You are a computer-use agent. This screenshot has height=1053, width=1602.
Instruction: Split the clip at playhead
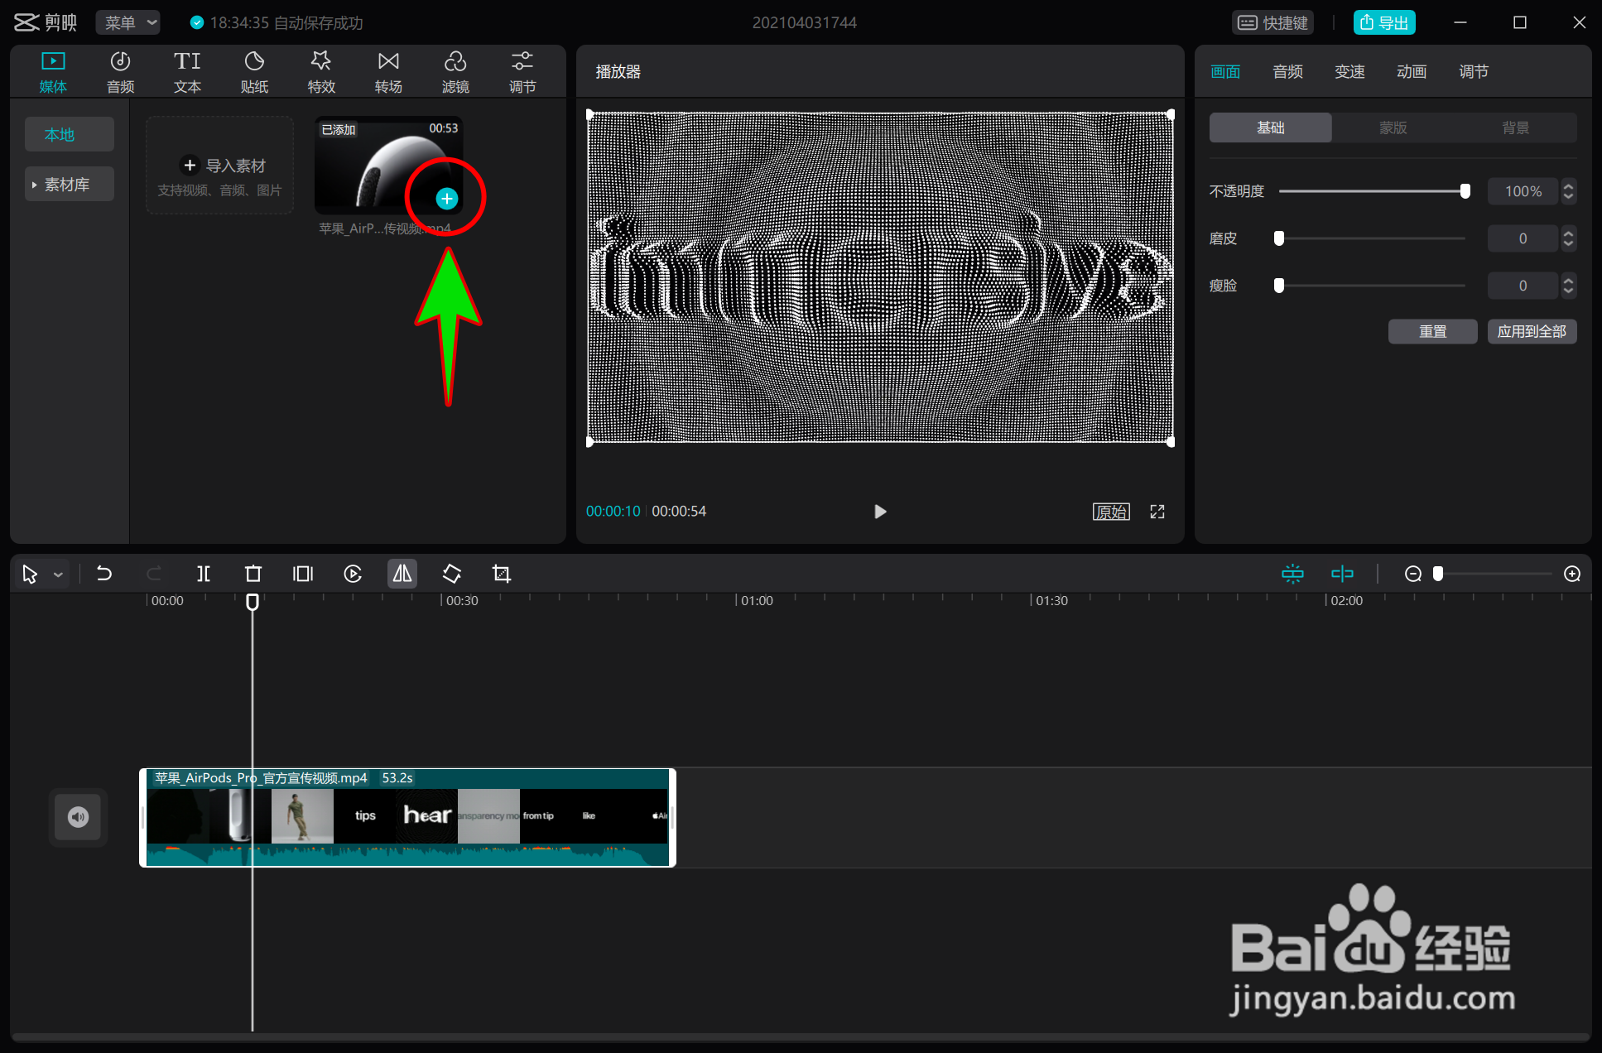[x=204, y=574]
